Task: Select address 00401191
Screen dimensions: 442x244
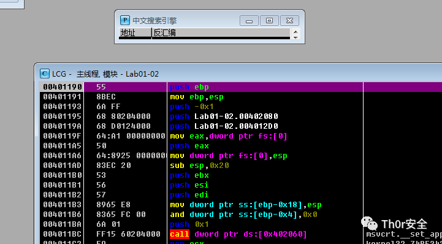Action: click(x=63, y=97)
